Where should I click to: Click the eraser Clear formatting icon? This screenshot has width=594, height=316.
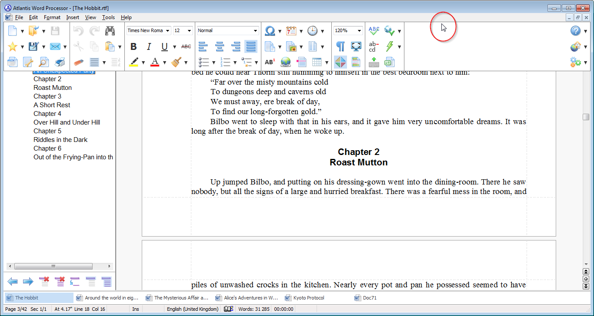click(78, 62)
